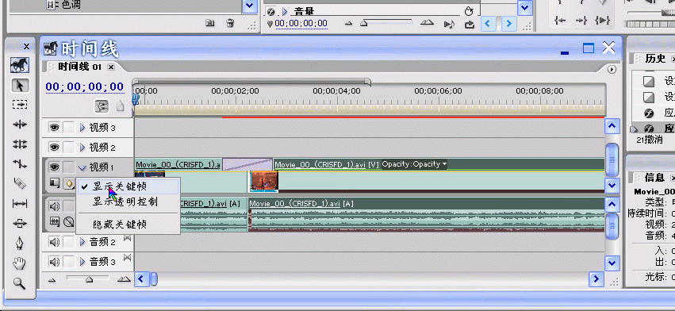The width and height of the screenshot is (675, 311).
Task: Click 视频 1 show keyframes icon
Action: coord(69,183)
